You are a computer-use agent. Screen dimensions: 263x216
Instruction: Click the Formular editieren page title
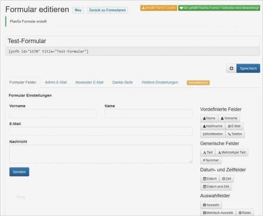point(37,9)
